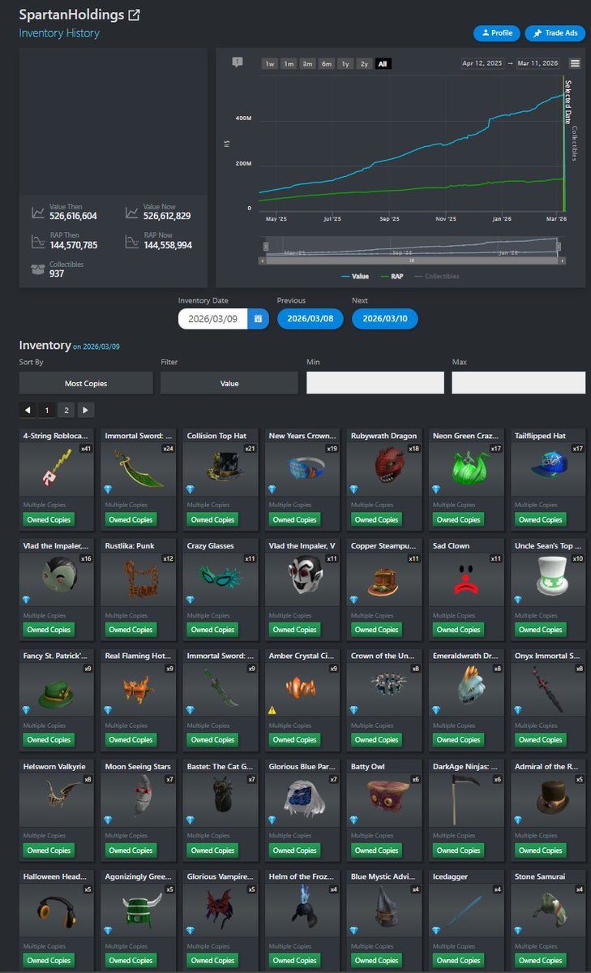Click the chart navigator scrollbar handle
The image size is (591, 973).
click(413, 261)
